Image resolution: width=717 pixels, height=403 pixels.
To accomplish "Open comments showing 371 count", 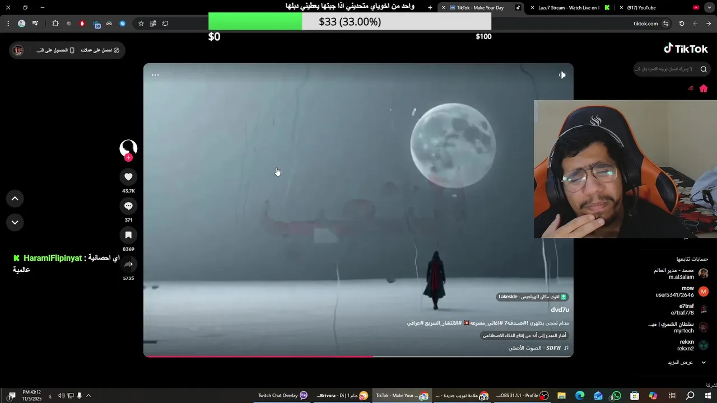I will [128, 206].
